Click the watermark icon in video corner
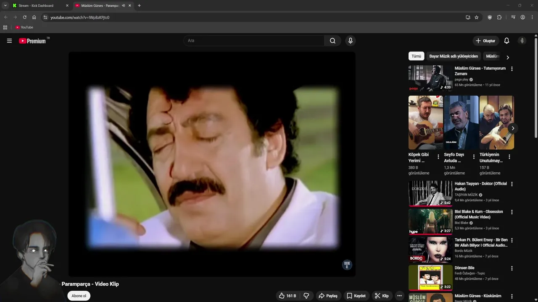Viewport: 538px width, 302px height. point(347,265)
